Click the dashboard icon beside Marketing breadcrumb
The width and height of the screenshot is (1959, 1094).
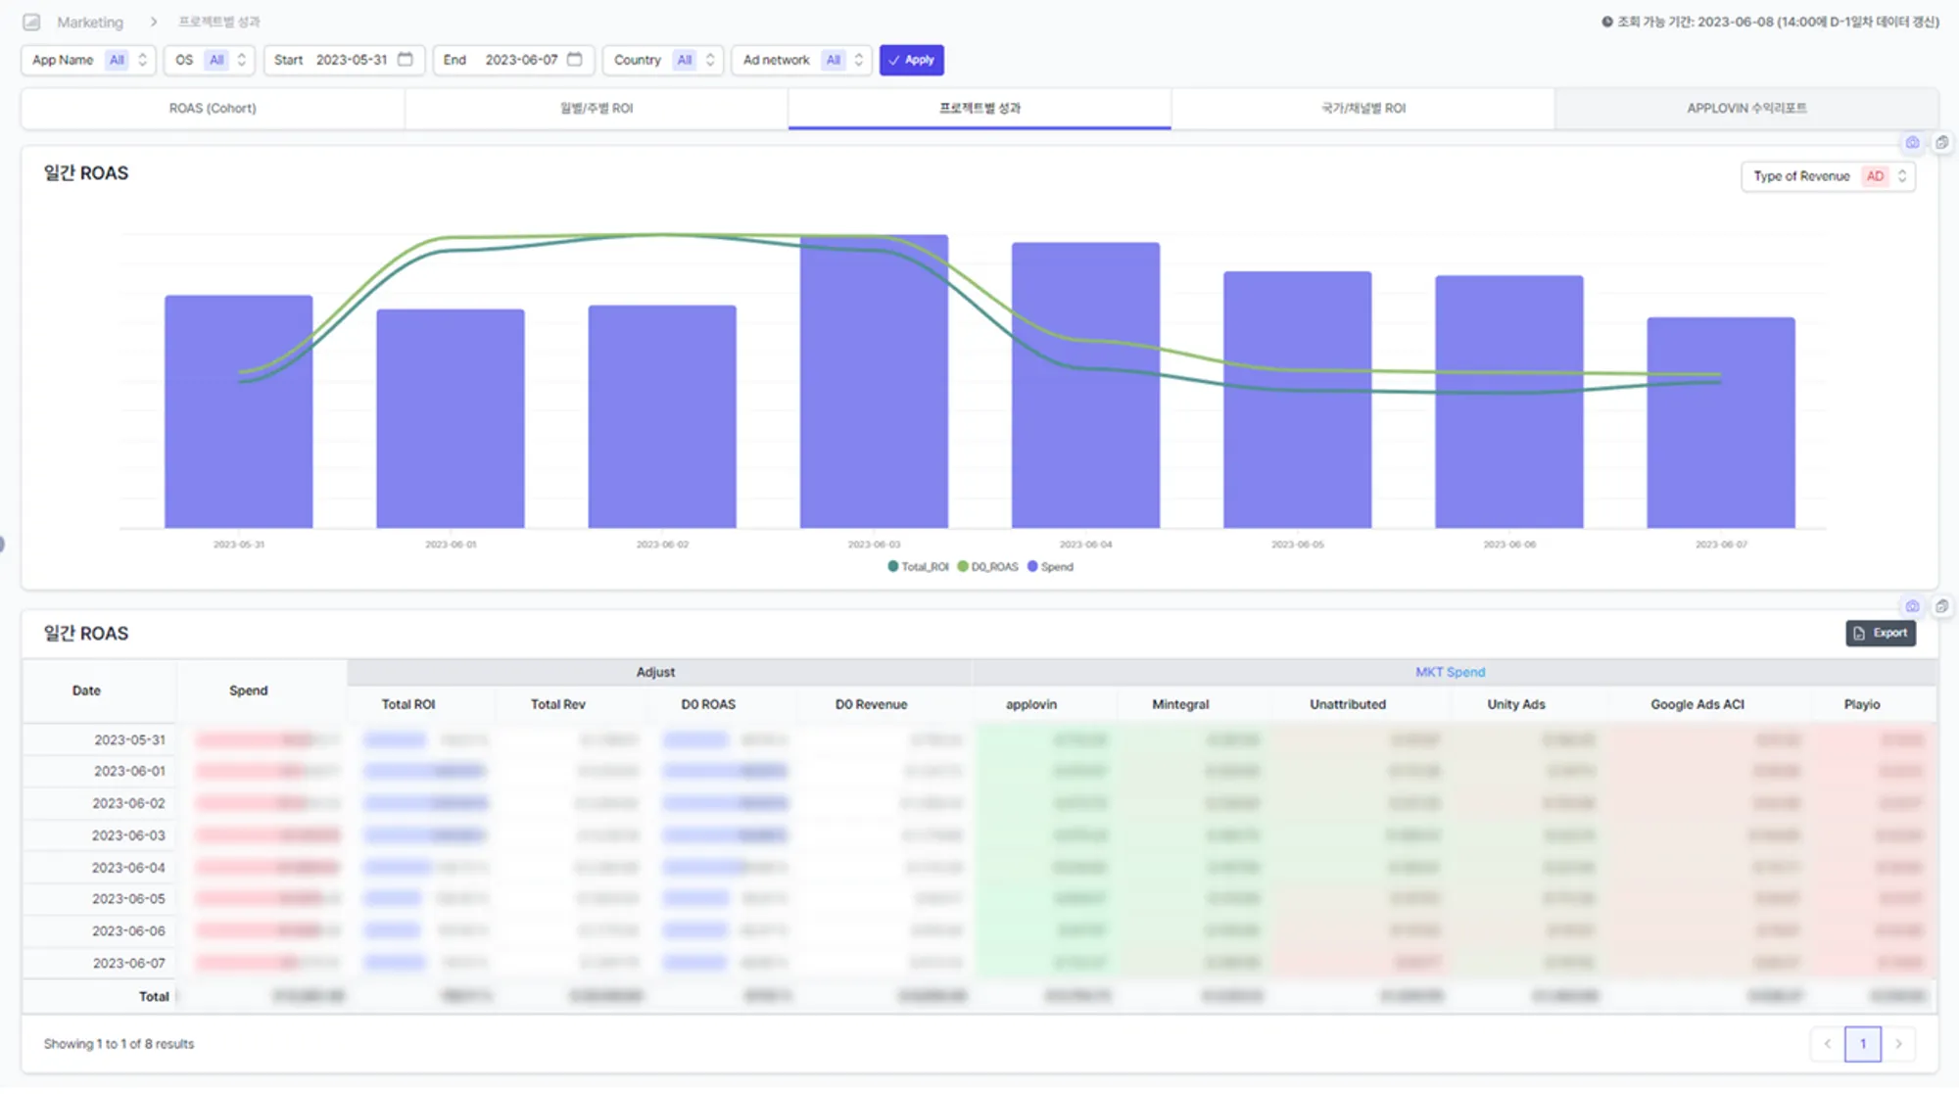(x=31, y=22)
